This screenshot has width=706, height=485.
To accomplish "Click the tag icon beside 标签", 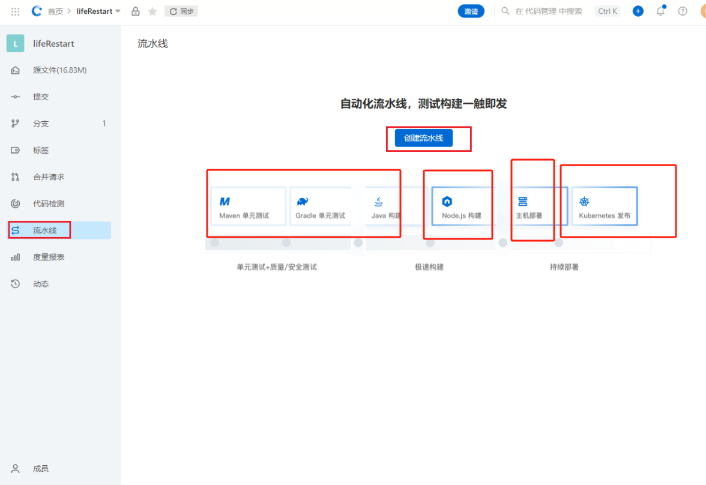I will click(x=16, y=150).
